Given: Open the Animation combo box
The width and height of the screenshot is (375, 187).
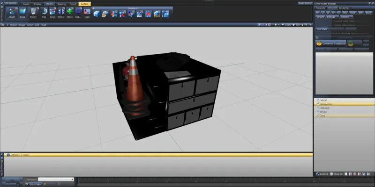Looking at the screenshot, I should pyautogui.click(x=56, y=179).
